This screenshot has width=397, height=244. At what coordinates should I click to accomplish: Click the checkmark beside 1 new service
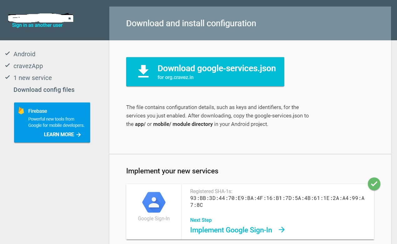(8, 77)
